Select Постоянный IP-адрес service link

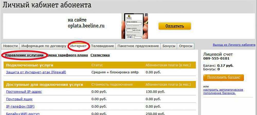24,91
